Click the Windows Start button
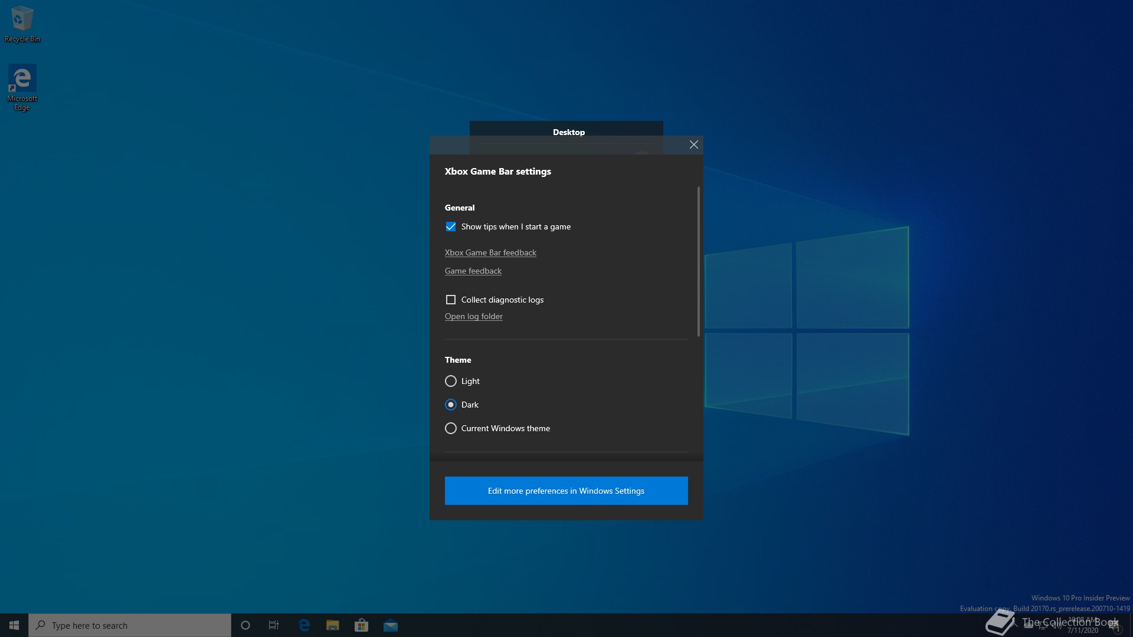 (x=14, y=625)
